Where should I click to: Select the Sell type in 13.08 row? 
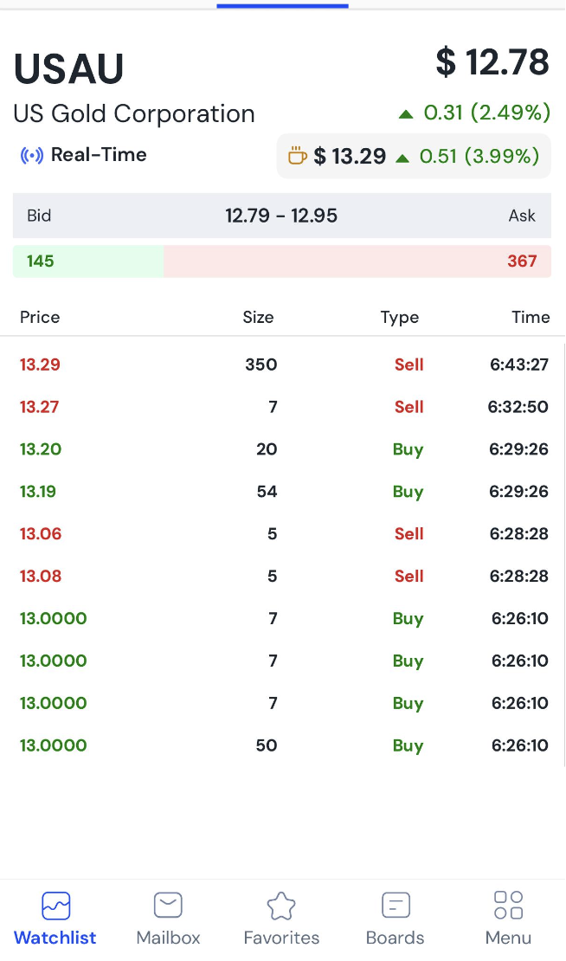pyautogui.click(x=408, y=576)
